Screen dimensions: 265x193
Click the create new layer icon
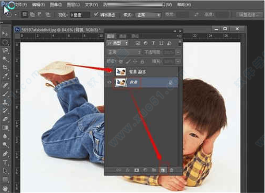pos(163,169)
